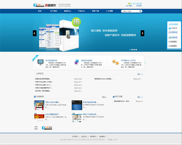Click the 在线留言 footer link
Viewport: 182px width, 145px height.
pos(103,137)
